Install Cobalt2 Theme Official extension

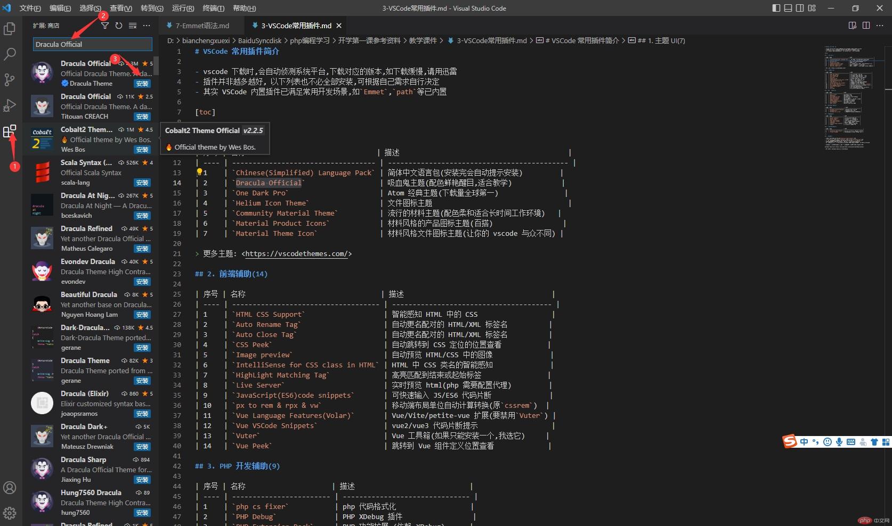click(142, 150)
